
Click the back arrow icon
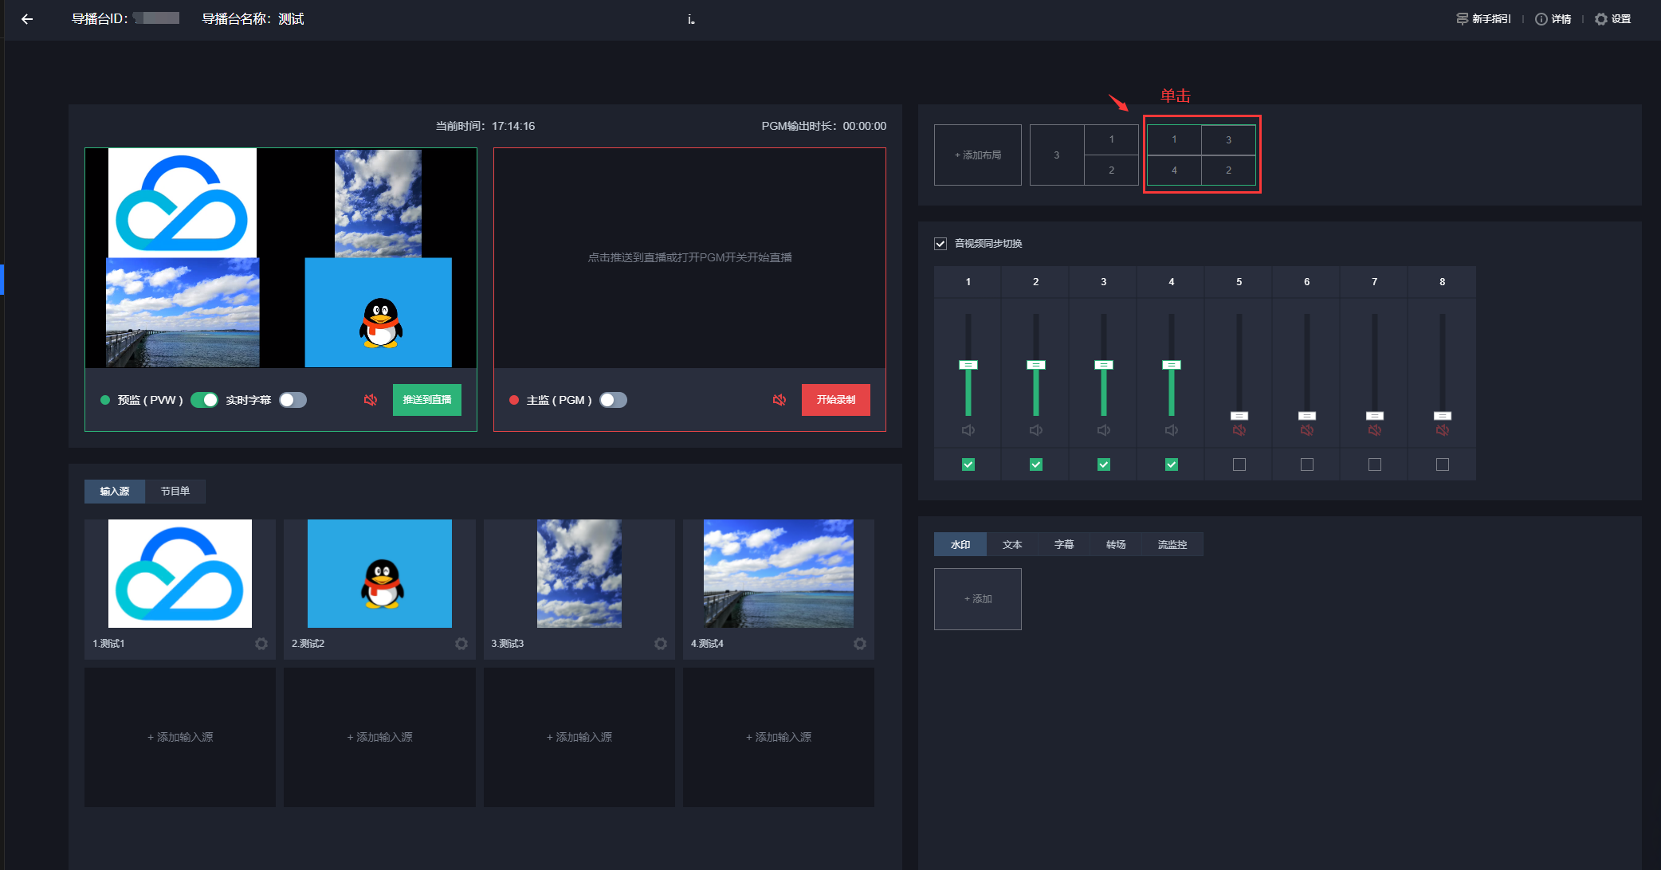point(27,19)
